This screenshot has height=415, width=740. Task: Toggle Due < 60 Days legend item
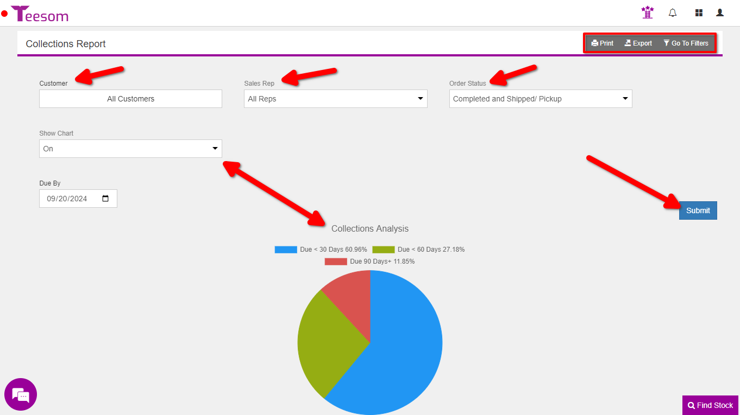(x=418, y=250)
